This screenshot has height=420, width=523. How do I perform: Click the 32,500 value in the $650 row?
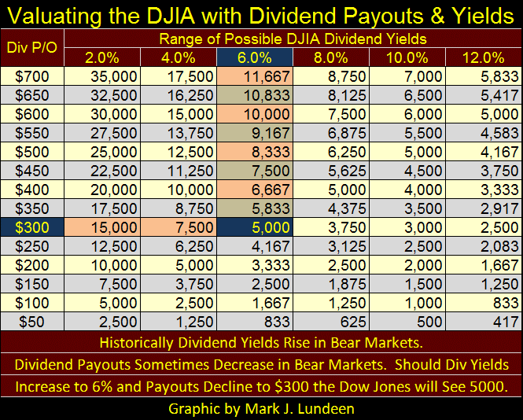pyautogui.click(x=102, y=95)
